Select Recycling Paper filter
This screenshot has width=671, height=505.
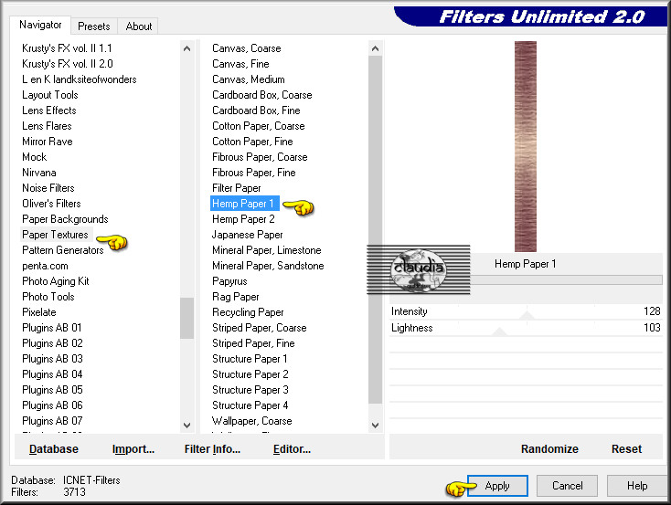coord(248,312)
